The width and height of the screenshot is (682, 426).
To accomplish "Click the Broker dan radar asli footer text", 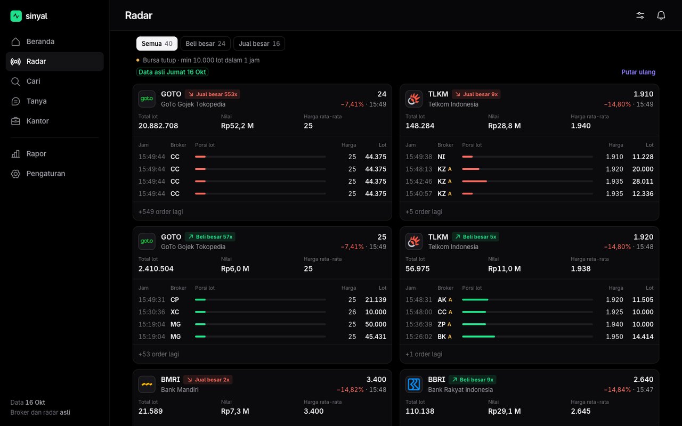I will 40,412.
